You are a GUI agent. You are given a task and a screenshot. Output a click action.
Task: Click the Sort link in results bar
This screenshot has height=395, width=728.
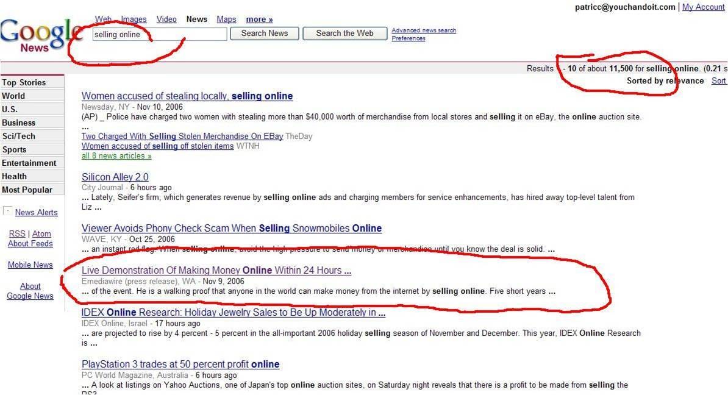click(x=719, y=80)
